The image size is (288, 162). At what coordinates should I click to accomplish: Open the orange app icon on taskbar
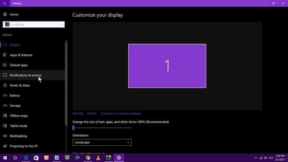click(x=46, y=158)
